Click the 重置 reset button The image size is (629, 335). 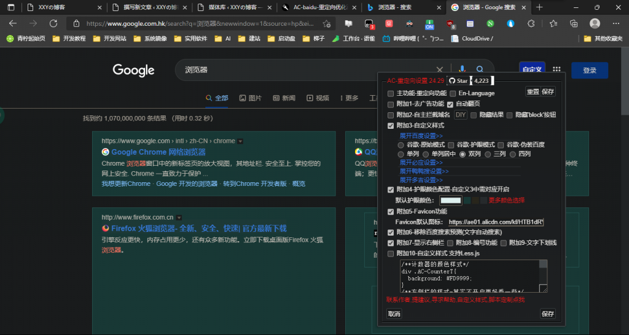pos(533,92)
